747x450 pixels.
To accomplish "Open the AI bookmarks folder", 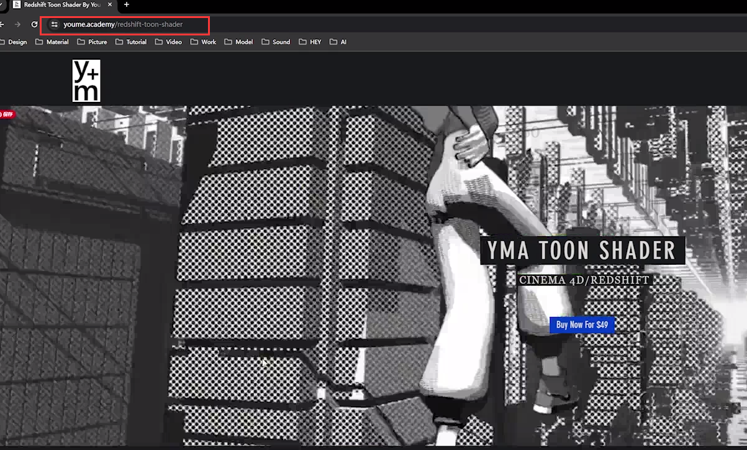I will 338,42.
